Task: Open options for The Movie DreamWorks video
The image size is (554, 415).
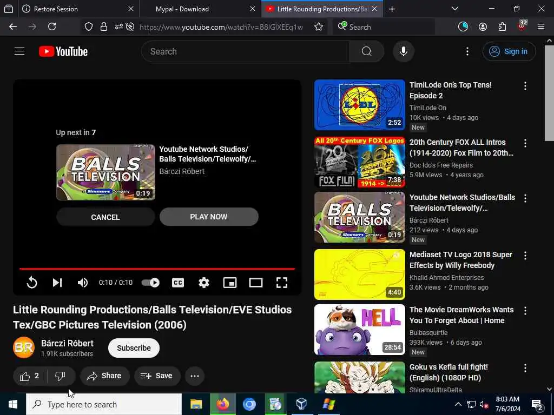Action: point(525,311)
